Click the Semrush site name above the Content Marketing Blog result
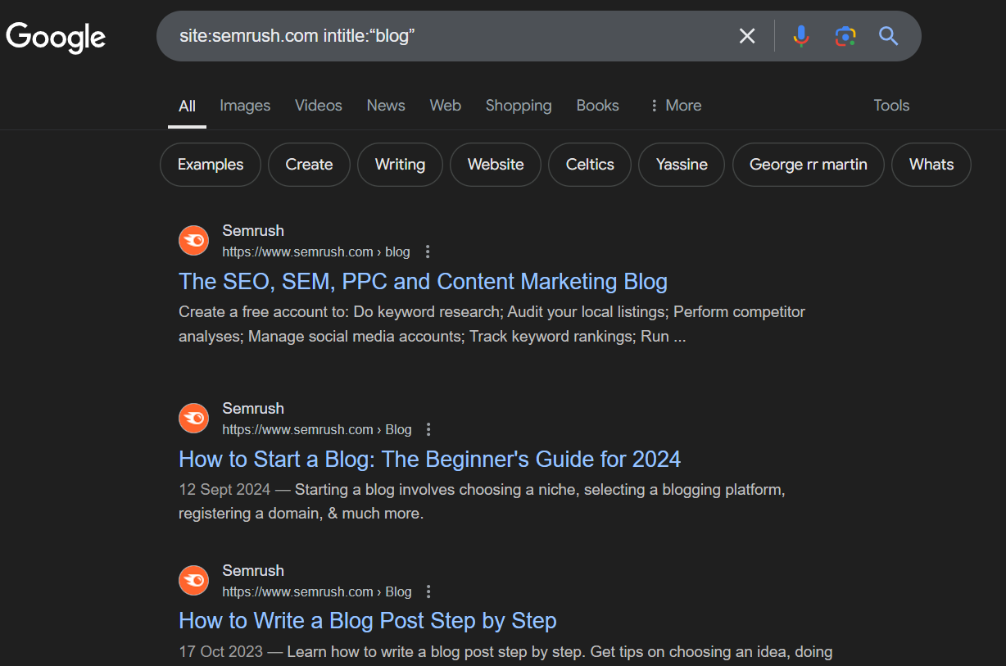Viewport: 1006px width, 666px height. point(253,231)
